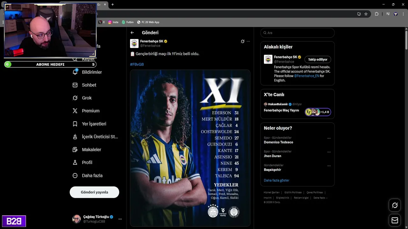This screenshot has height=229, width=408.
Task: Open Chrome three-dot menu
Action: (x=403, y=14)
